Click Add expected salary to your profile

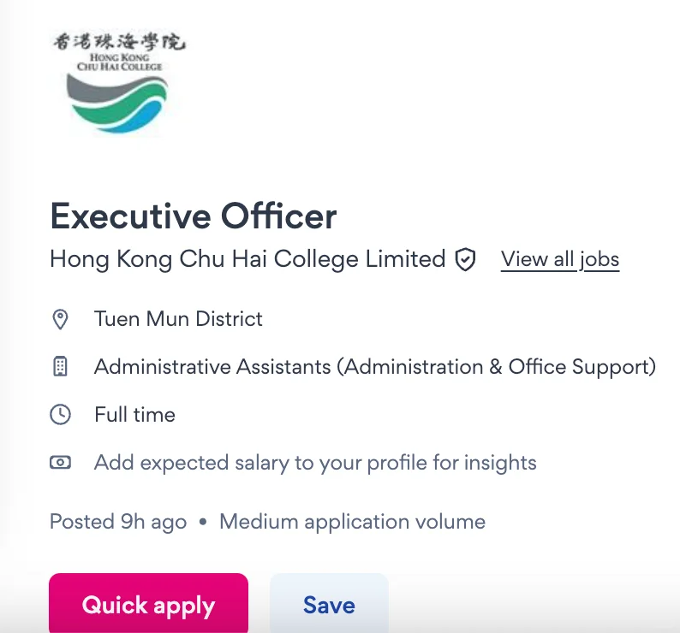tap(315, 463)
